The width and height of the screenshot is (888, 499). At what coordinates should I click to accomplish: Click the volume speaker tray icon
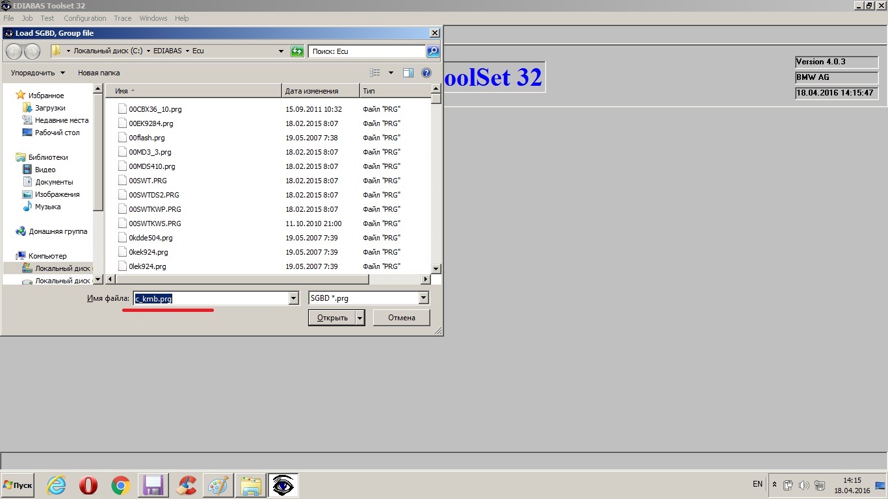(804, 485)
